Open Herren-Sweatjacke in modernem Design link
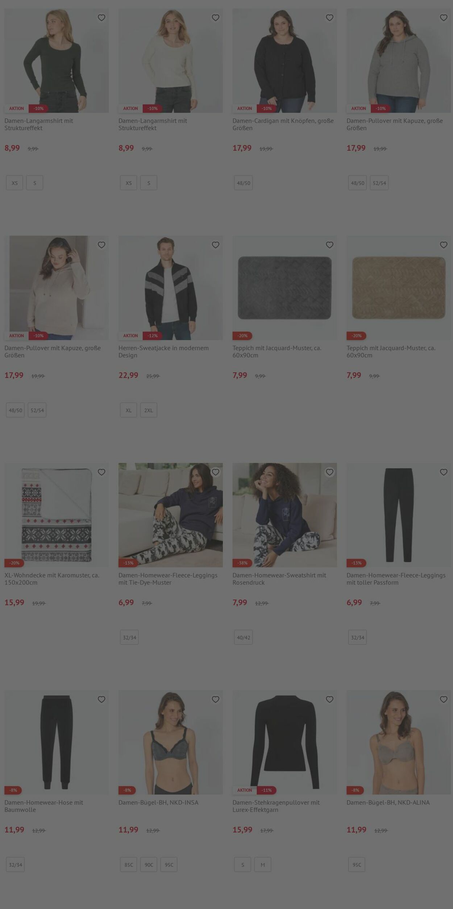Viewport: 453px width, 909px height. tap(163, 351)
